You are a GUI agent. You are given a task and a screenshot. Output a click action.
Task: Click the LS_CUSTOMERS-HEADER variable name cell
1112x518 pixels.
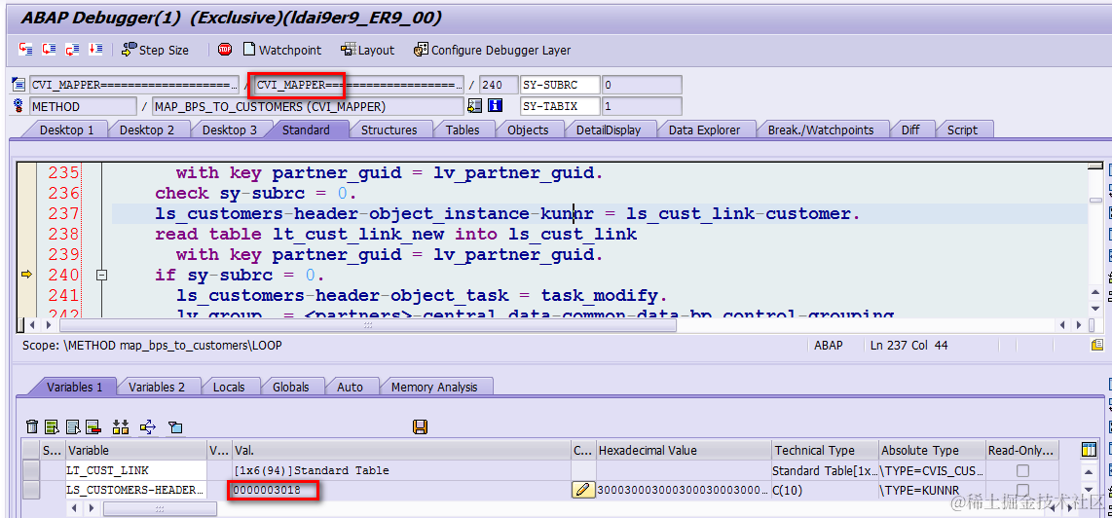(136, 490)
